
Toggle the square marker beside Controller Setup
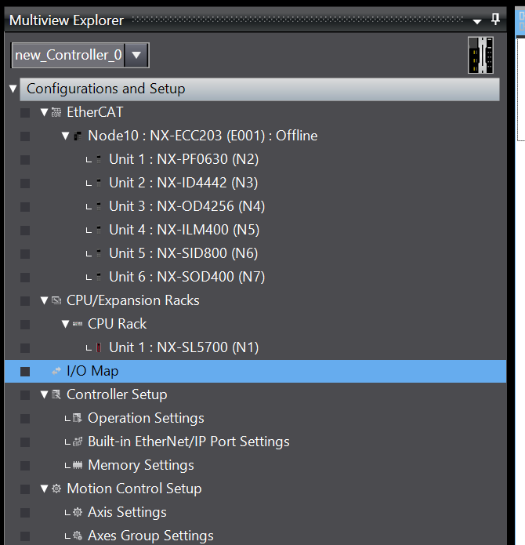pos(25,395)
